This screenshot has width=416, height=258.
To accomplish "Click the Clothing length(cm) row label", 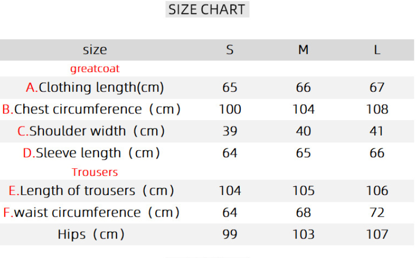I will click(x=95, y=88).
